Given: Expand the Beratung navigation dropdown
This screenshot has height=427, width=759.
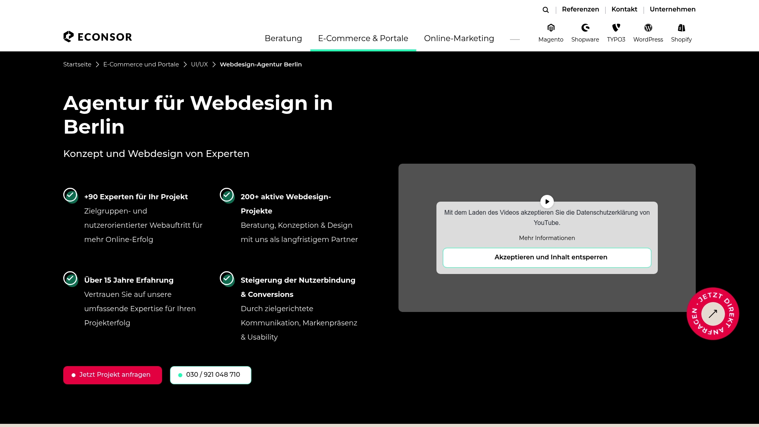Looking at the screenshot, I should pos(283,38).
